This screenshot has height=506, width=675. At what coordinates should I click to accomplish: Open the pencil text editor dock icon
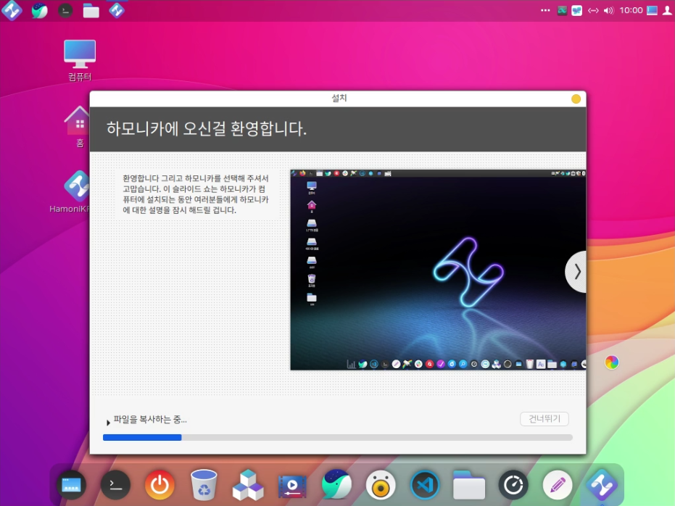[558, 485]
